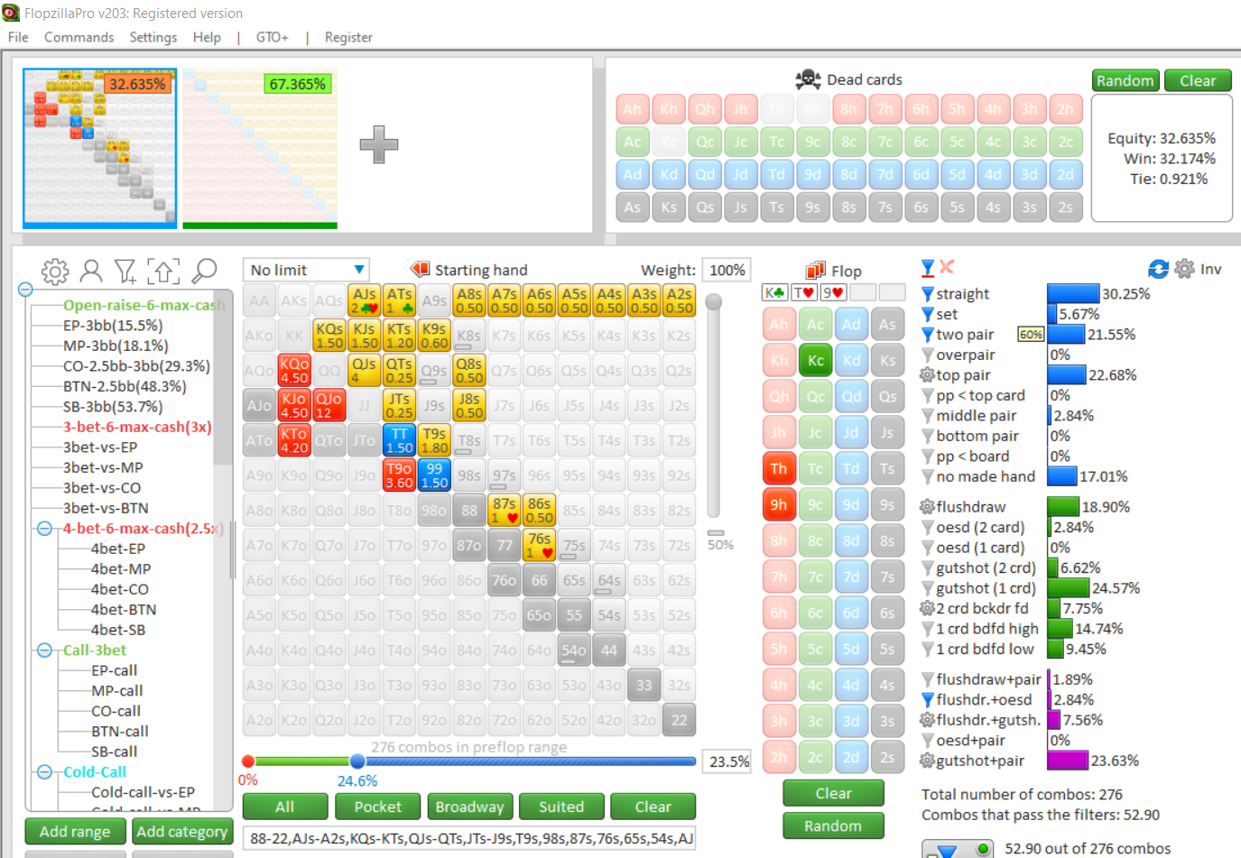Collapse the Cold-Call tree node
This screenshot has height=858, width=1241.
pos(44,772)
